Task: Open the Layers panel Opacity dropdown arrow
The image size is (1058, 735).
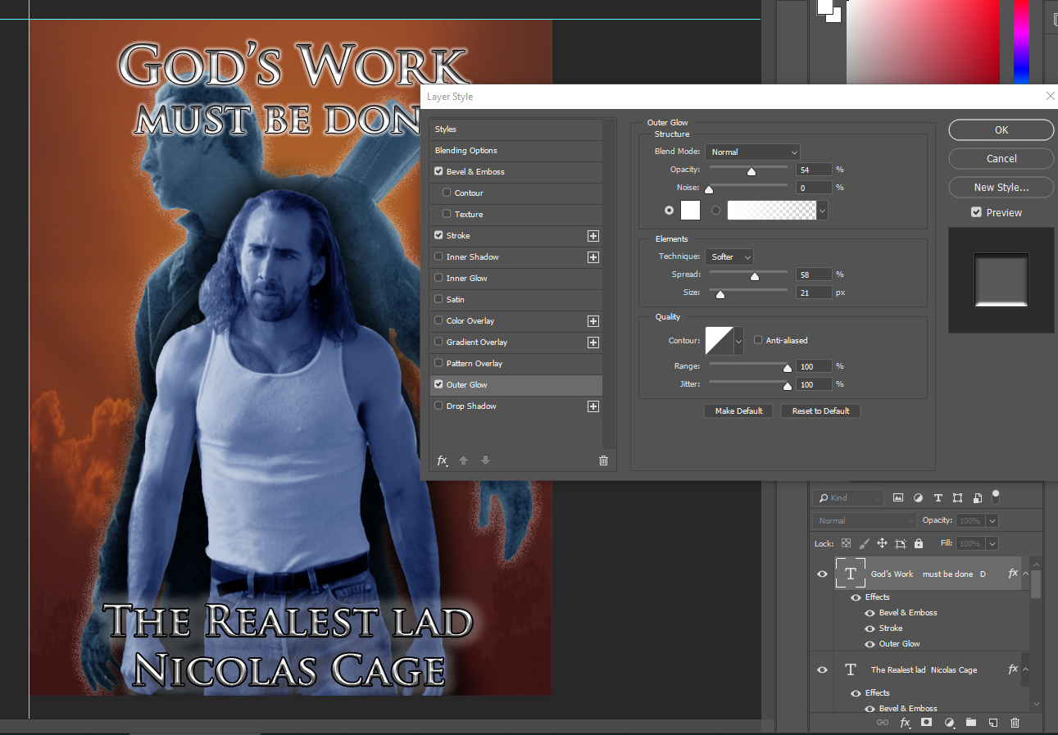Action: coord(992,520)
